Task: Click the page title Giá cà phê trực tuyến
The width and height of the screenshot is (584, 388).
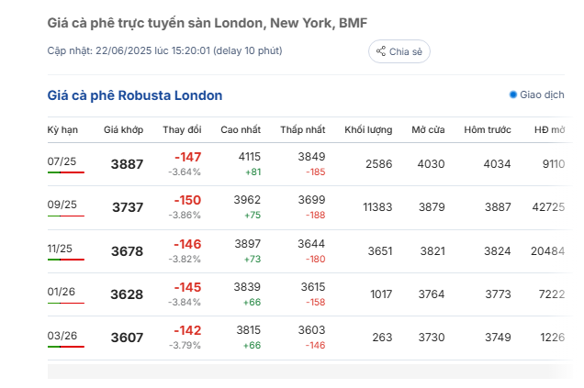Action: coord(208,23)
